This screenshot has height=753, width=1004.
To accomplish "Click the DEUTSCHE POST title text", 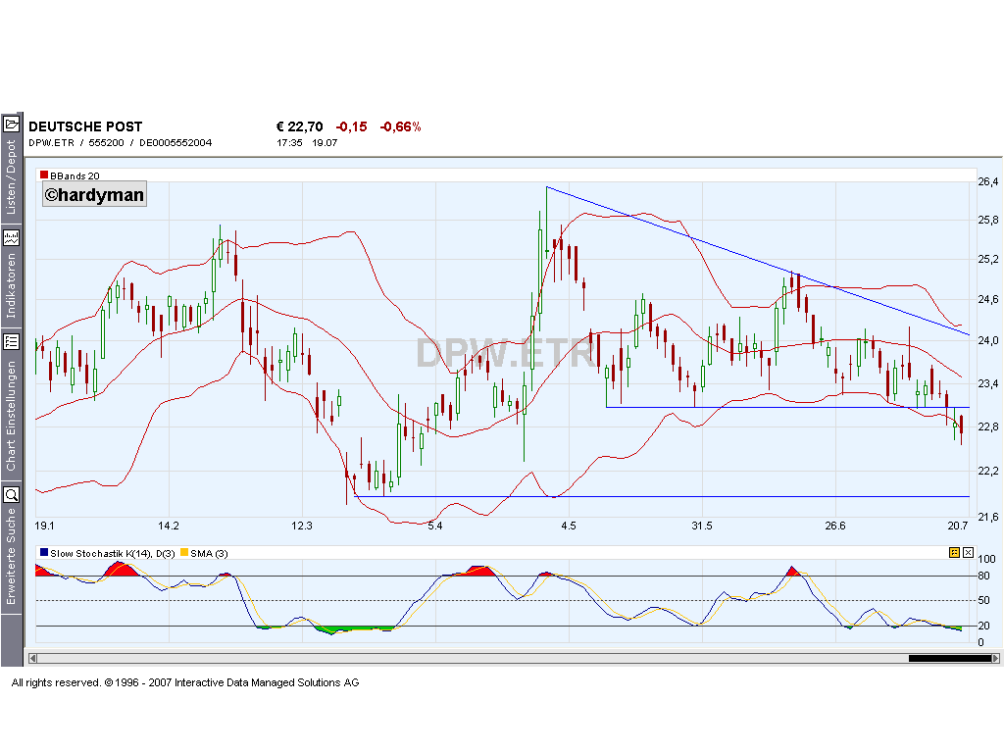I will (x=85, y=125).
